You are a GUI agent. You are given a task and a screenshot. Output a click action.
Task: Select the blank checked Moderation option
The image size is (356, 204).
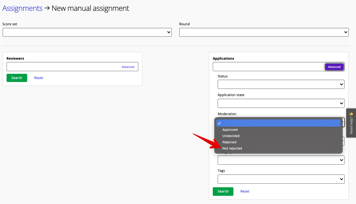pos(278,123)
